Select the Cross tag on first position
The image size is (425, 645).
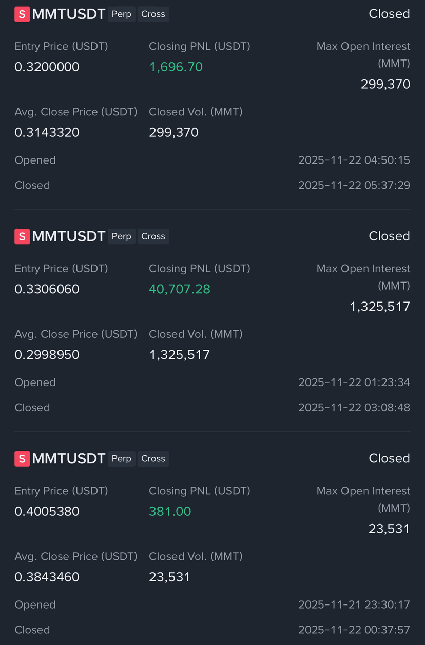[x=153, y=14]
